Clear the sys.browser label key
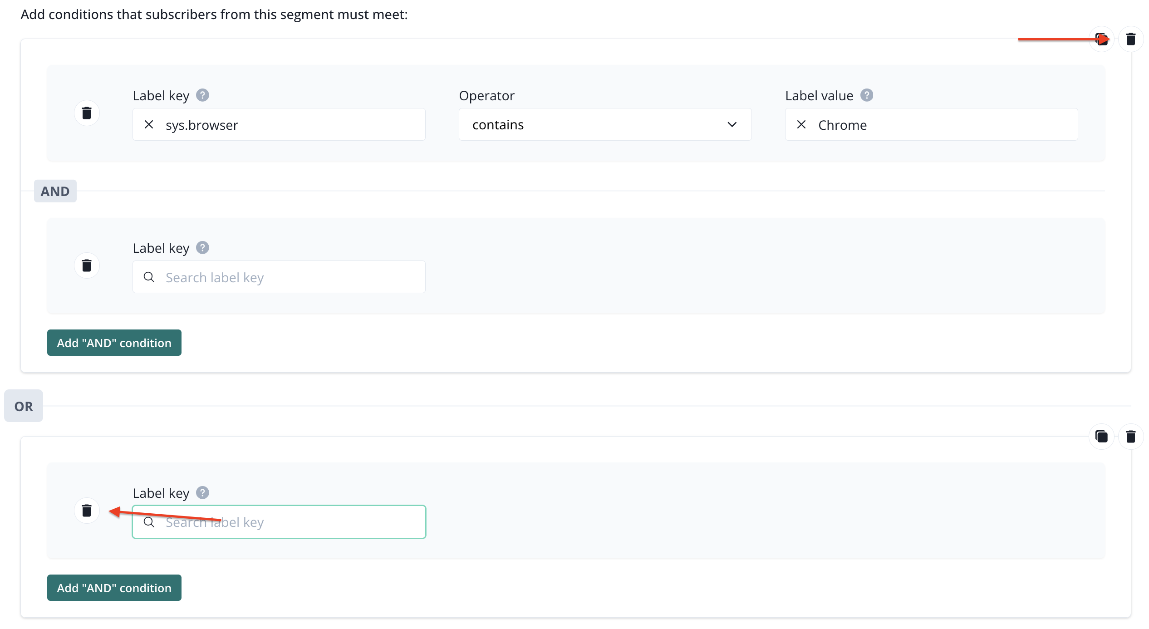The height and width of the screenshot is (629, 1149). tap(149, 125)
